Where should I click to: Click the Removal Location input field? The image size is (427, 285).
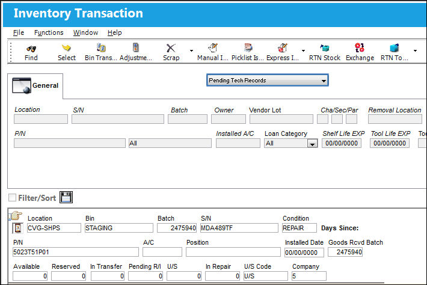(395, 119)
